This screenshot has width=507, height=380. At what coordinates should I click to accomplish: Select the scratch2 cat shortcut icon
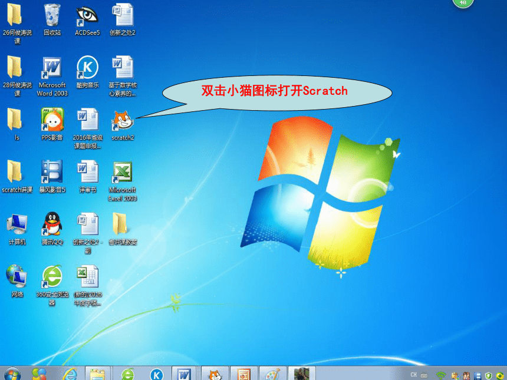pyautogui.click(x=123, y=121)
